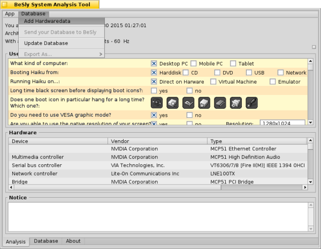Choose Add Hardwaredata from the Database menu
The image size is (321, 249).
point(47,21)
